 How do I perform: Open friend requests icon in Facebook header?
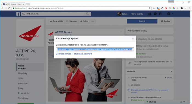click(150, 14)
